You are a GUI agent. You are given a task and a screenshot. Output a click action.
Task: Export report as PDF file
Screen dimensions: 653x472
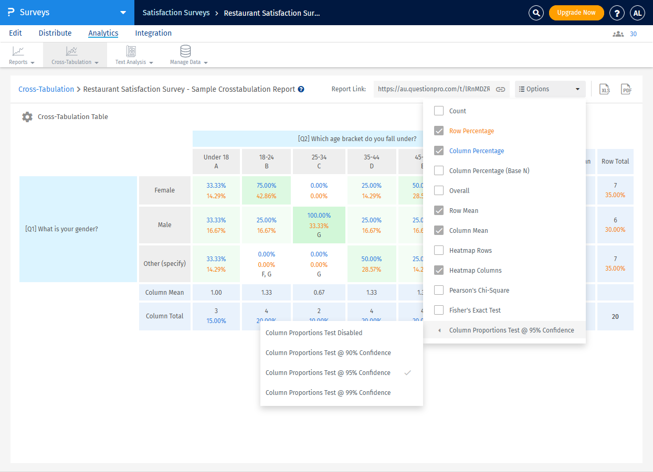[x=626, y=89]
